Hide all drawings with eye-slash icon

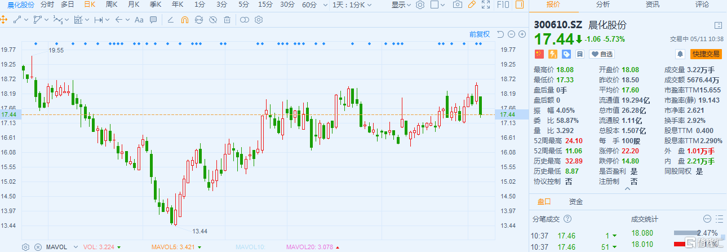pyautogui.click(x=213, y=20)
